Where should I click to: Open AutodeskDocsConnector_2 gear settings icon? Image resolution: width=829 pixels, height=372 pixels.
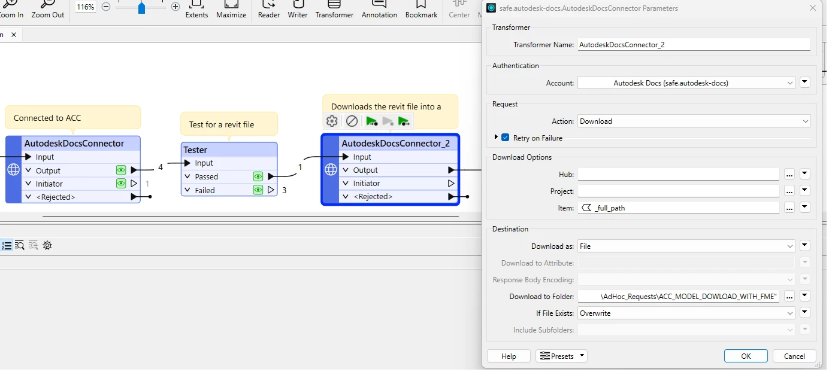[332, 121]
